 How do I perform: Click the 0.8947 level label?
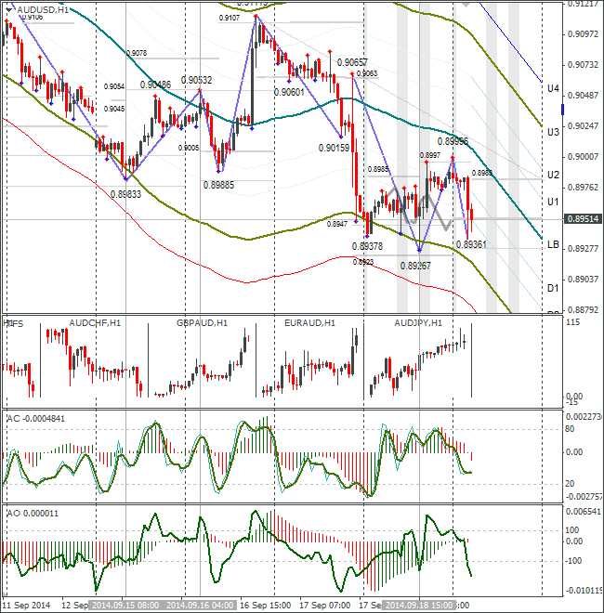pyautogui.click(x=337, y=224)
